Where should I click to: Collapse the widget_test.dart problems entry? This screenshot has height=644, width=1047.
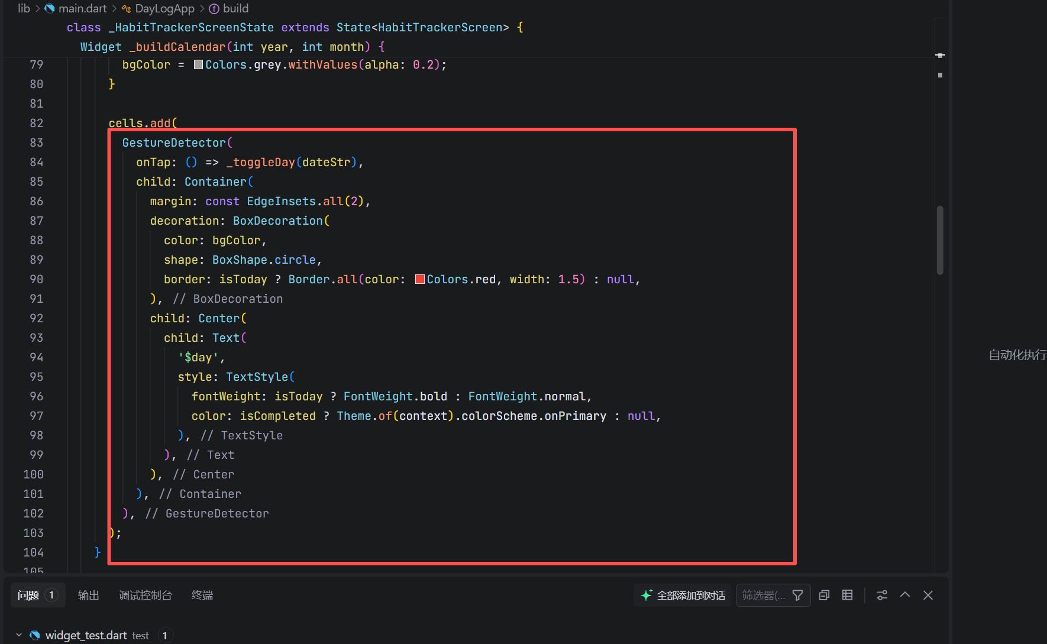tap(19, 635)
